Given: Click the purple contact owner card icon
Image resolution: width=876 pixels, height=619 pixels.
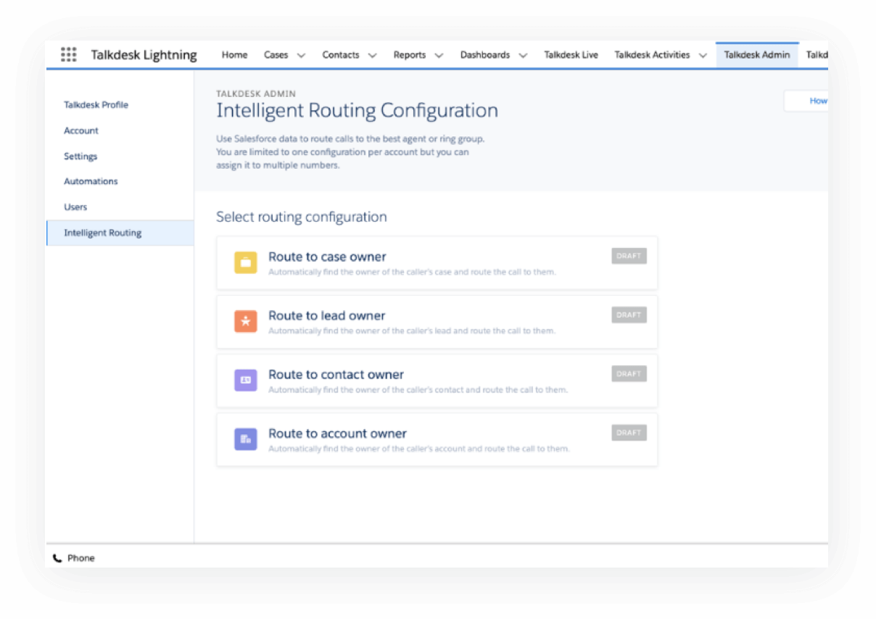Looking at the screenshot, I should (x=246, y=380).
